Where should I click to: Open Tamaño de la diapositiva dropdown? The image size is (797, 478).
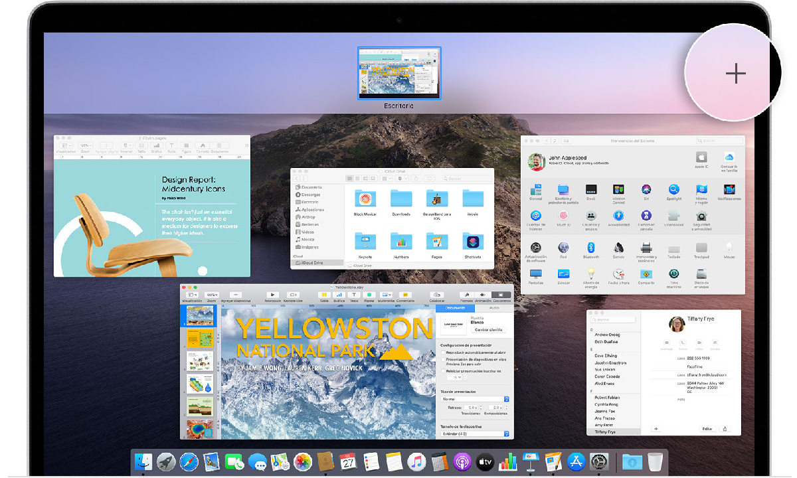[x=475, y=434]
